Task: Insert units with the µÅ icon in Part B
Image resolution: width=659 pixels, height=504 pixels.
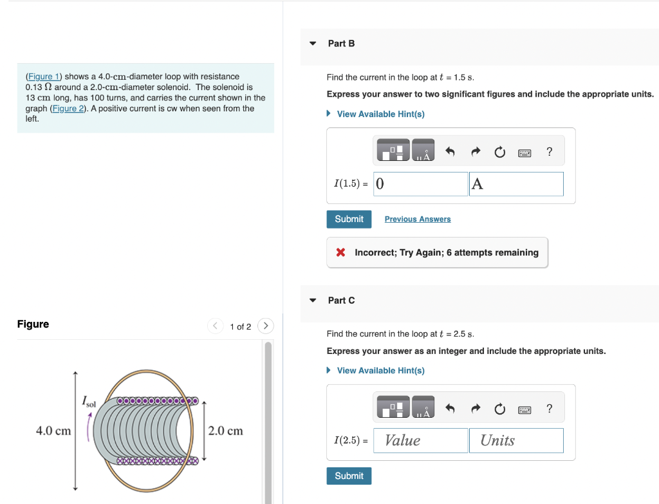Action: pyautogui.click(x=422, y=149)
